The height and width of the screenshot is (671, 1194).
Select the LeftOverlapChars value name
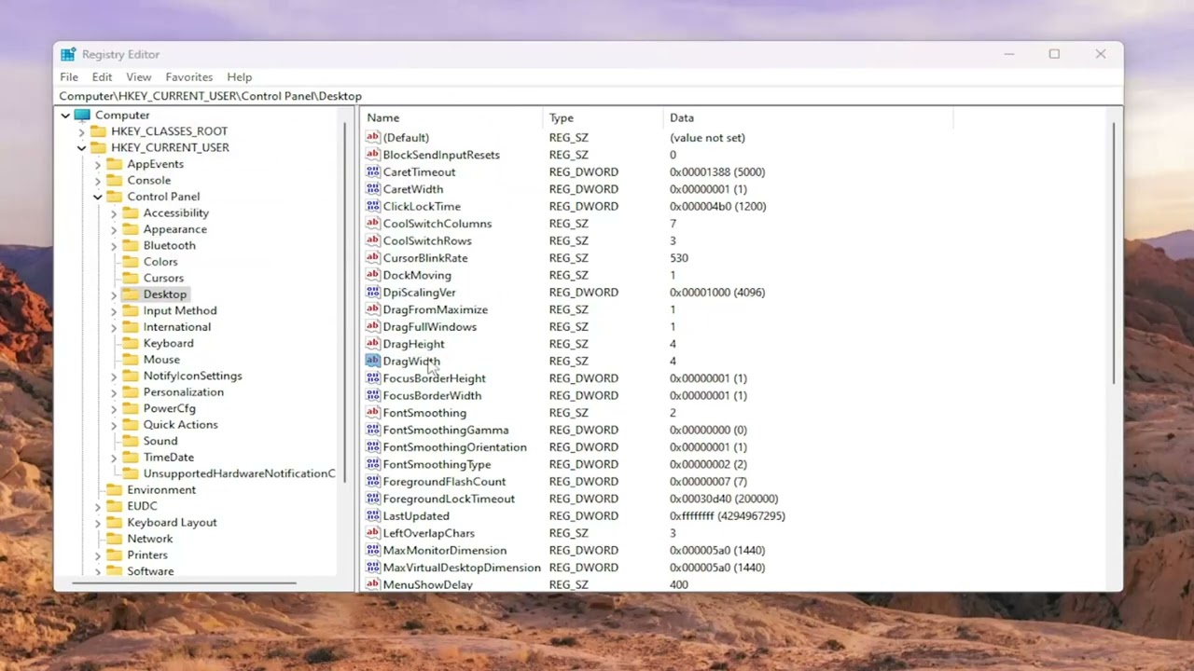tap(429, 533)
